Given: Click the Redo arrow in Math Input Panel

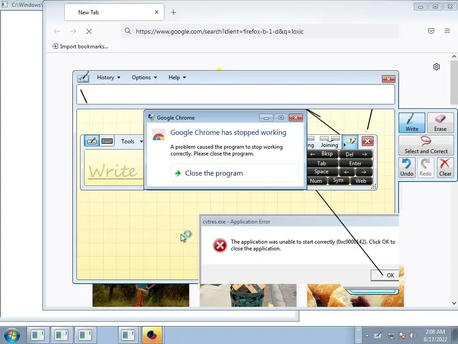Looking at the screenshot, I should tap(425, 168).
